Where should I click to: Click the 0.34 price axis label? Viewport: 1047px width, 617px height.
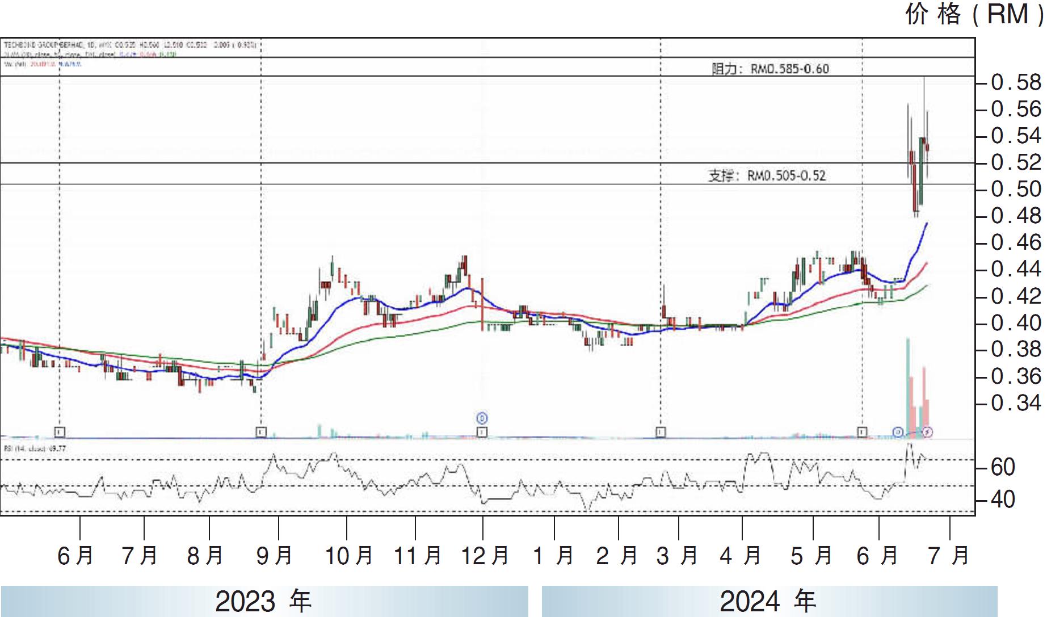(x=1016, y=403)
